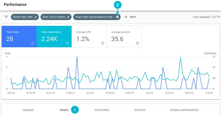
Task: Open the Date: Last 3 months chip
Action: [x=56, y=17]
